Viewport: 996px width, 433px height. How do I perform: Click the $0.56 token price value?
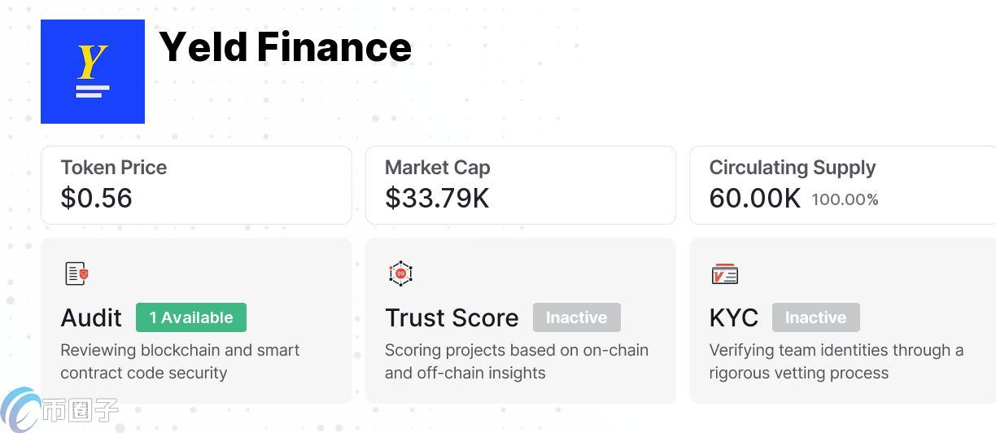point(96,198)
